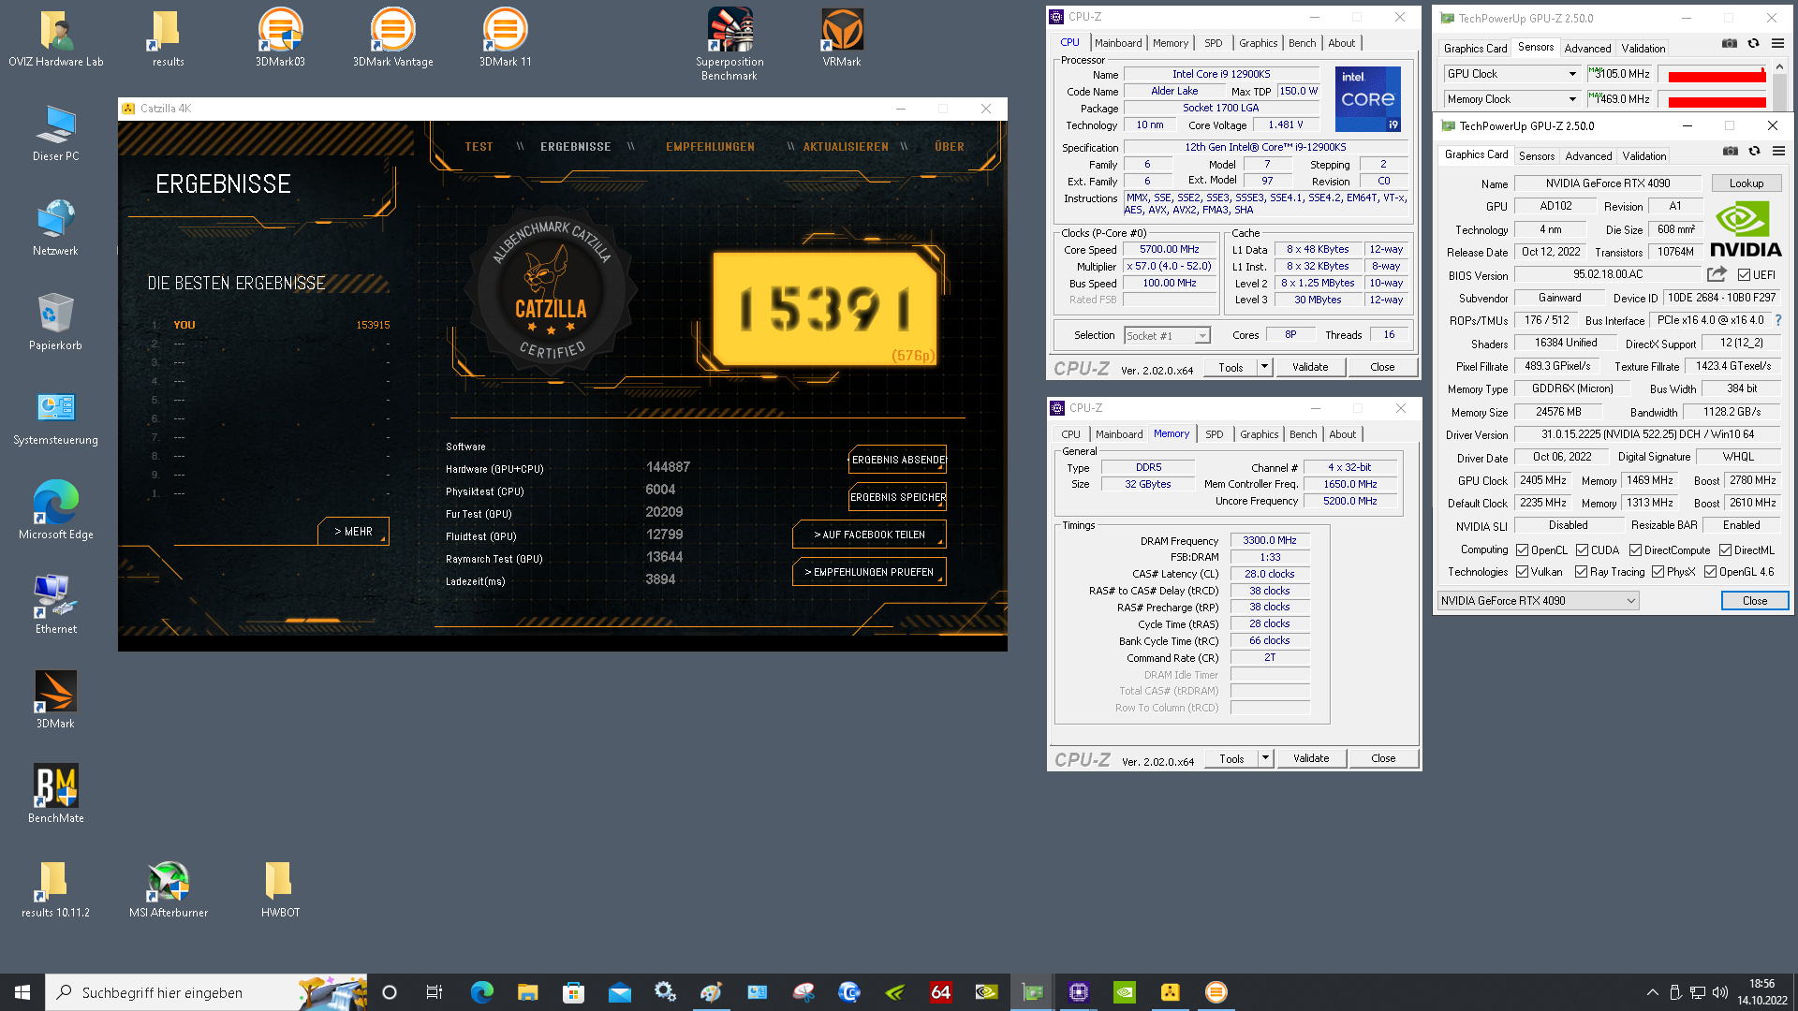1798x1011 pixels.
Task: Open the Systemsteuerung desktop icon
Action: (56, 417)
